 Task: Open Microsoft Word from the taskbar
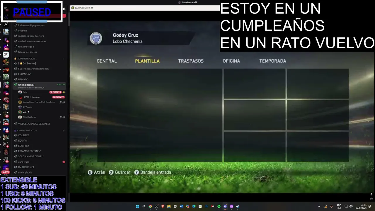click(x=181, y=206)
